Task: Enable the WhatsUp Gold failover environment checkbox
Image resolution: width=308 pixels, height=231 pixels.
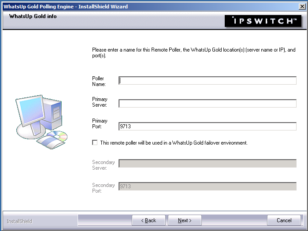Action: (x=95, y=142)
